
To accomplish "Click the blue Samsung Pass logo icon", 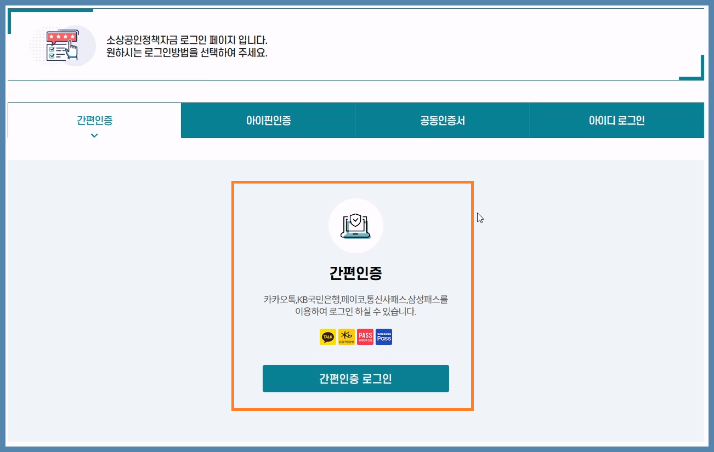I will (x=384, y=337).
